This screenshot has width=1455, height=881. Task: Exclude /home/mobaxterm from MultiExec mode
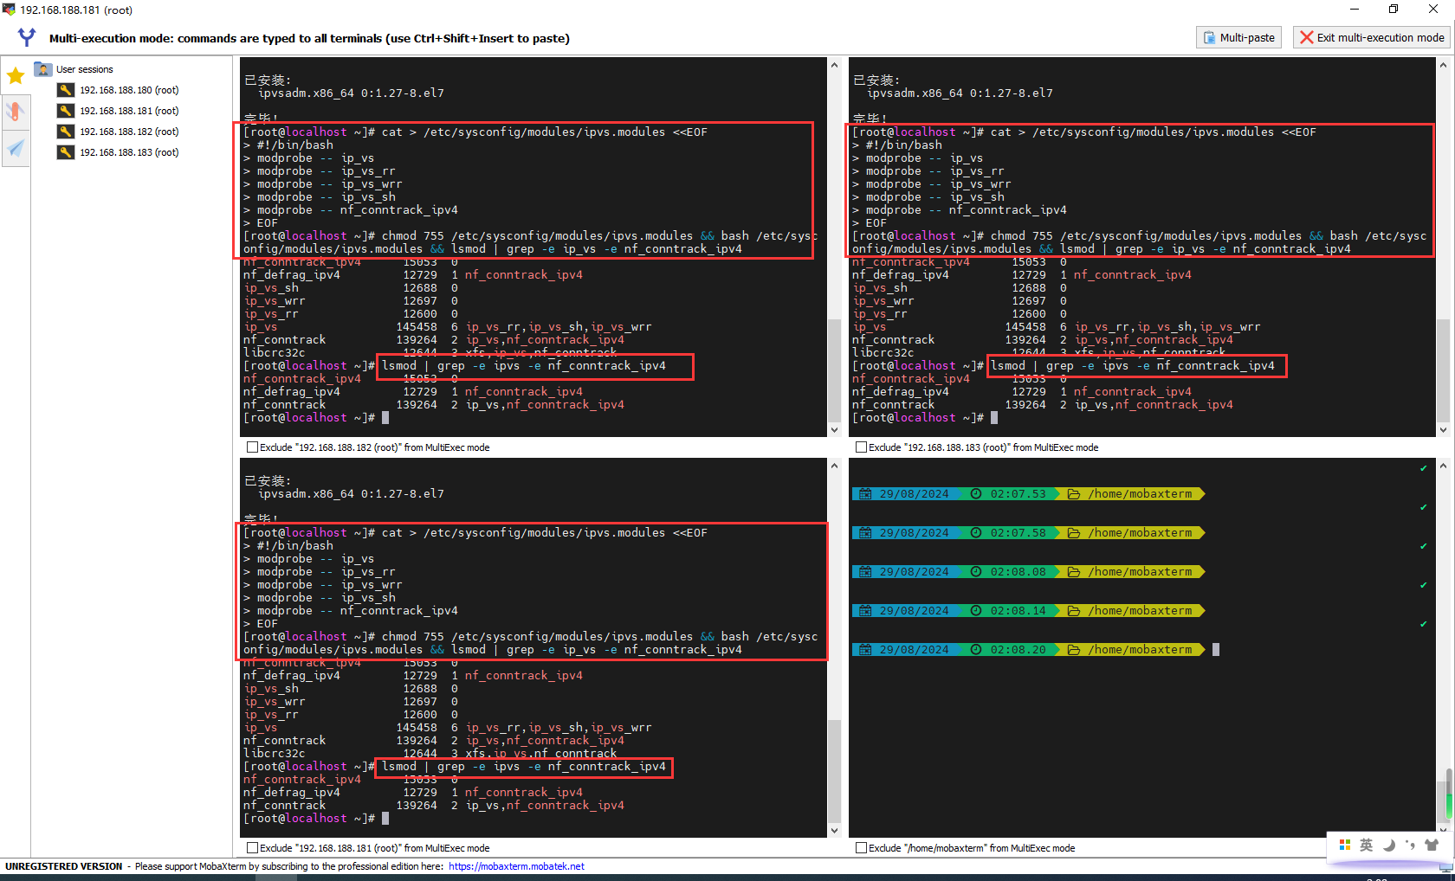pyautogui.click(x=861, y=848)
